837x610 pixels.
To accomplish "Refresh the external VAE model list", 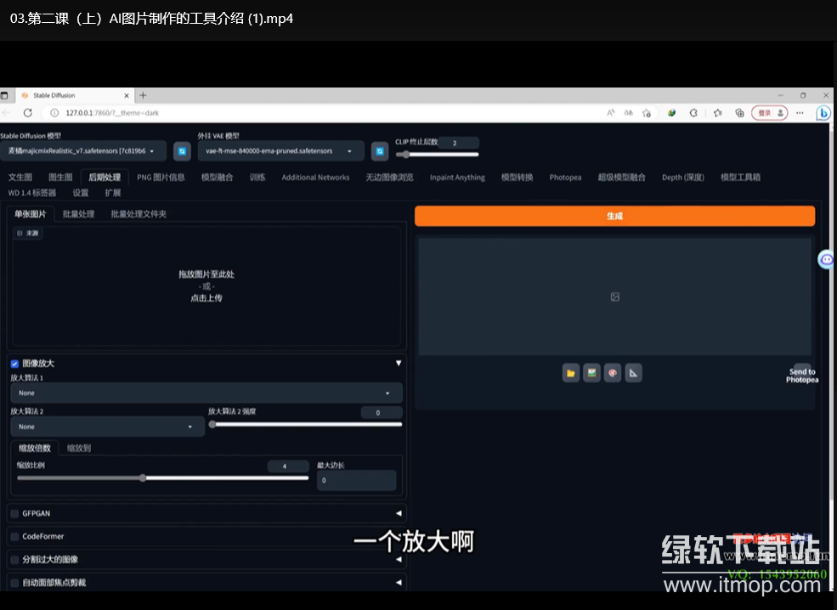I will 380,151.
